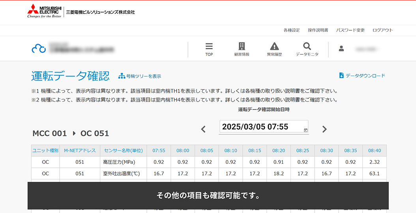Open 操作説明書 menu item

pos(318,30)
